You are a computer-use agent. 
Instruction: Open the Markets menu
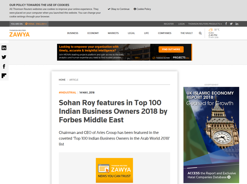[x=113, y=33]
